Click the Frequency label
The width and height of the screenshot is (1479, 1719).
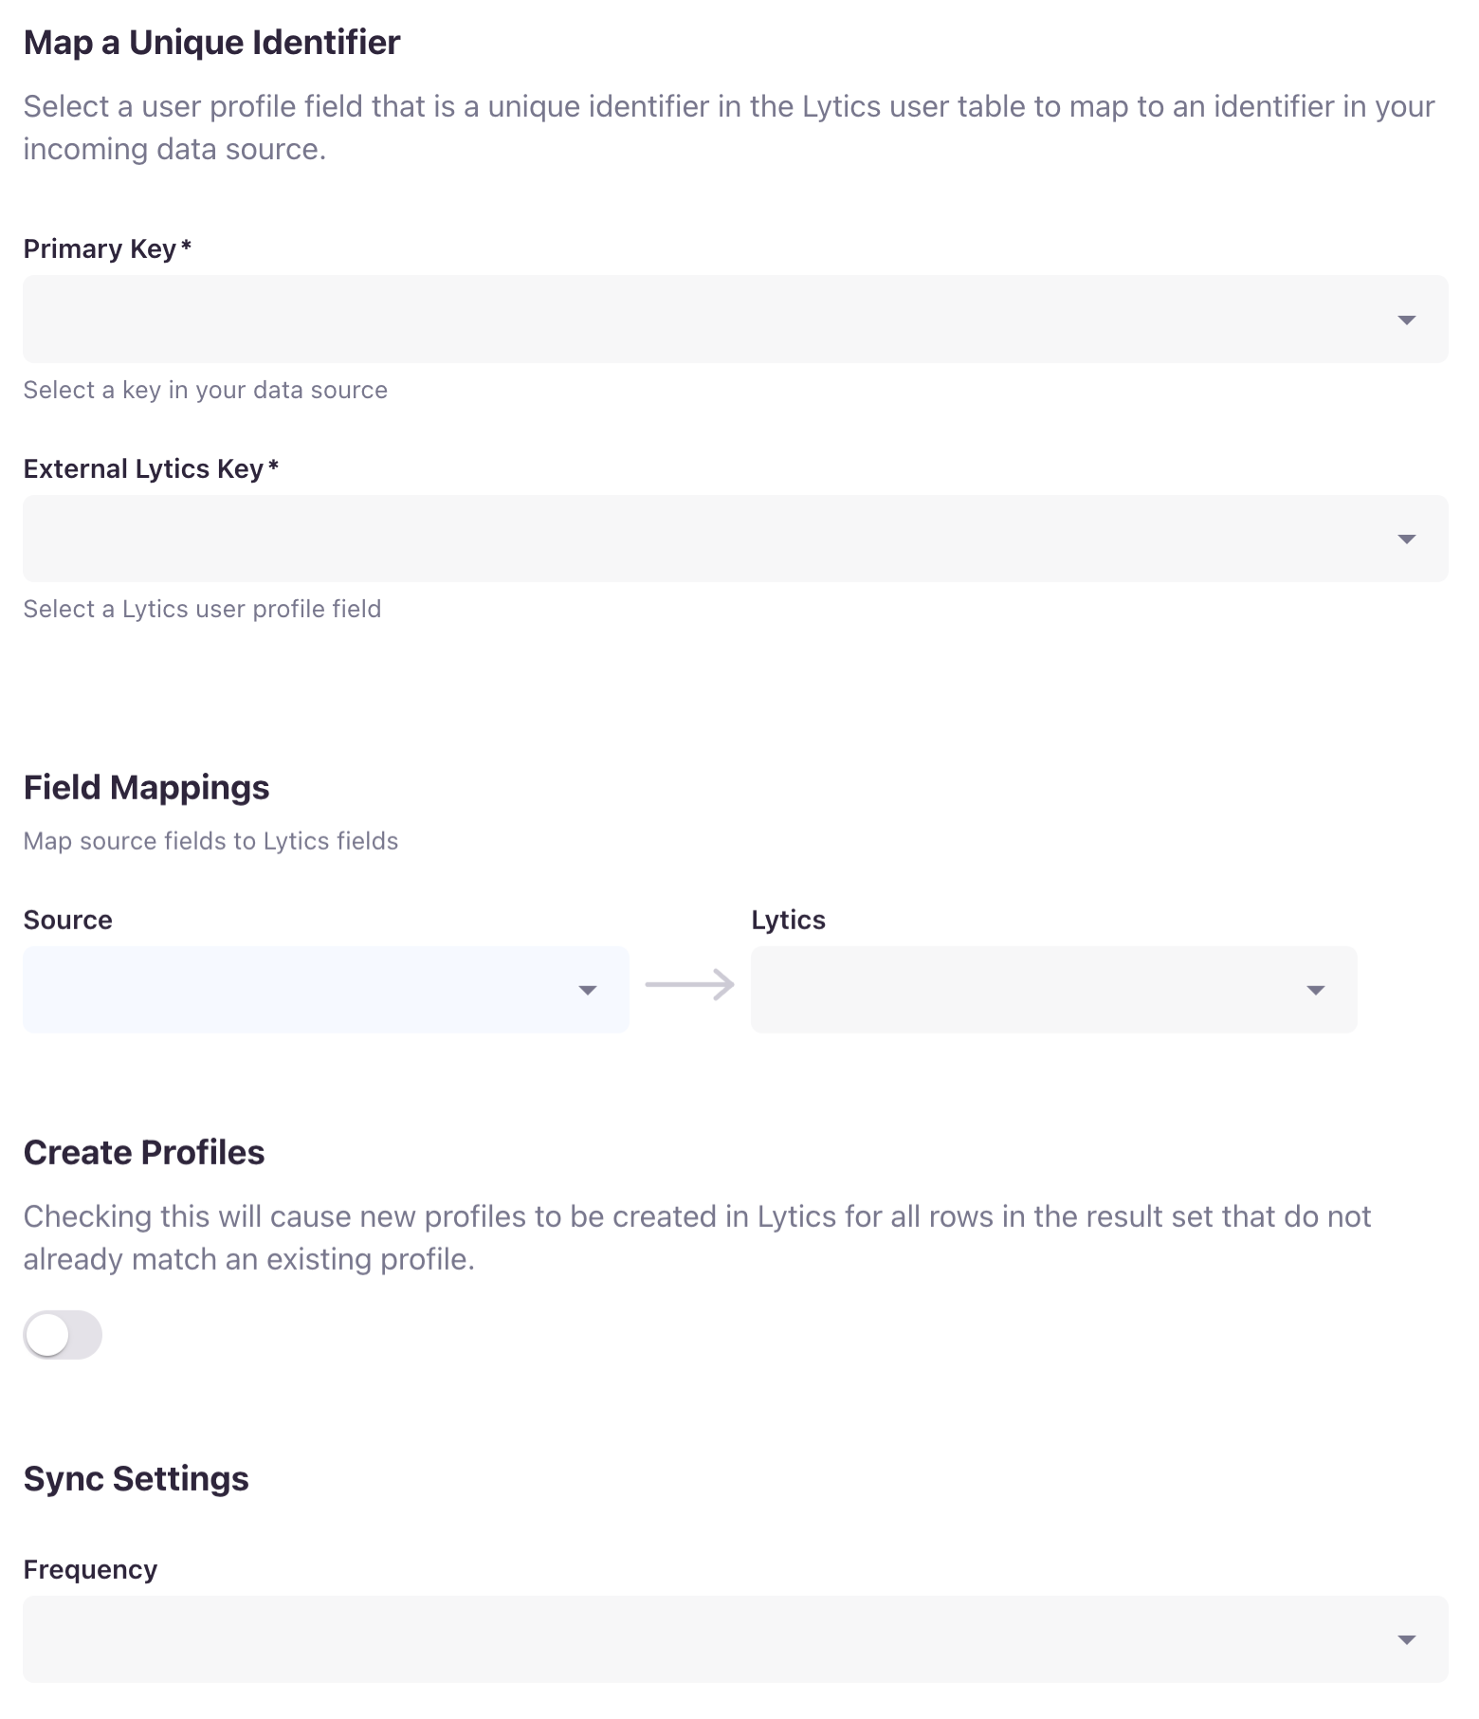coord(90,1570)
